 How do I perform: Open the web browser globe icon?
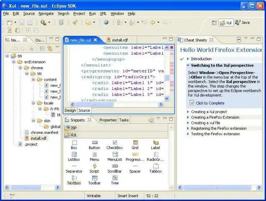click(106, 23)
